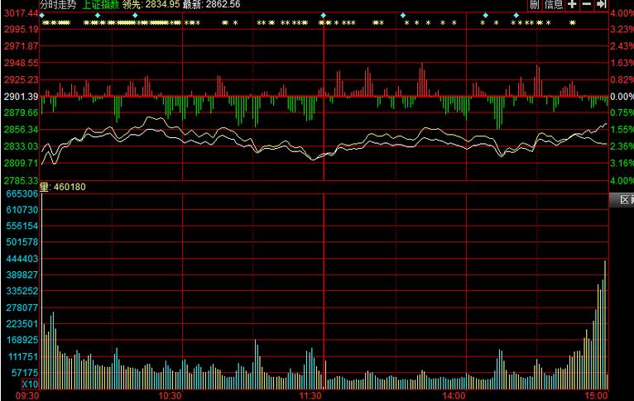The image size is (634, 401).
Task: Click the 分时走势 chart title label
Action: point(58,4)
